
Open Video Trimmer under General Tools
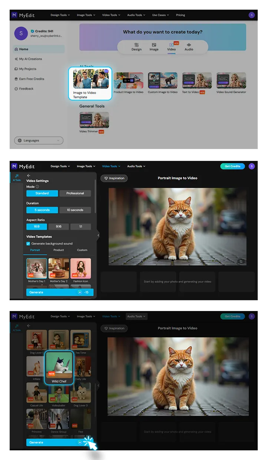click(x=94, y=123)
